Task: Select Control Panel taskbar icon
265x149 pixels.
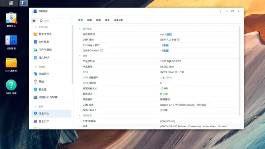Action: pos(24,3)
